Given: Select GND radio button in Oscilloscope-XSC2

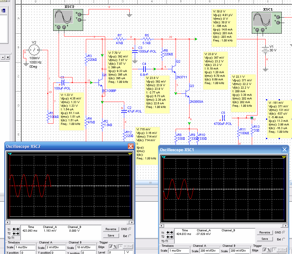Looking at the screenshot, I should point(130,229).
